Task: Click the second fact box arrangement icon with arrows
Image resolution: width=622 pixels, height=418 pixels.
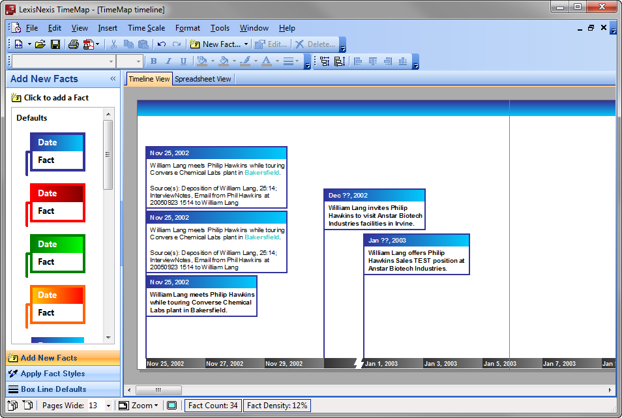Action: pyautogui.click(x=340, y=61)
